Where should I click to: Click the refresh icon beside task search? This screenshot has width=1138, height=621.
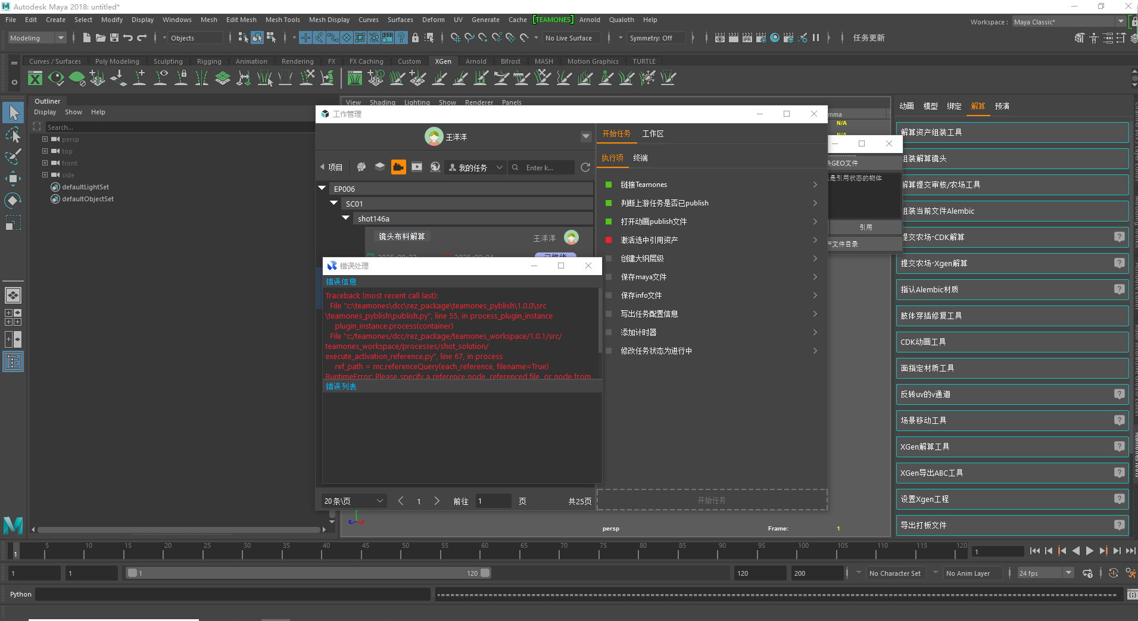[585, 168]
